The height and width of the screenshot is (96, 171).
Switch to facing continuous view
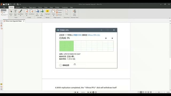[x=146, y=92]
